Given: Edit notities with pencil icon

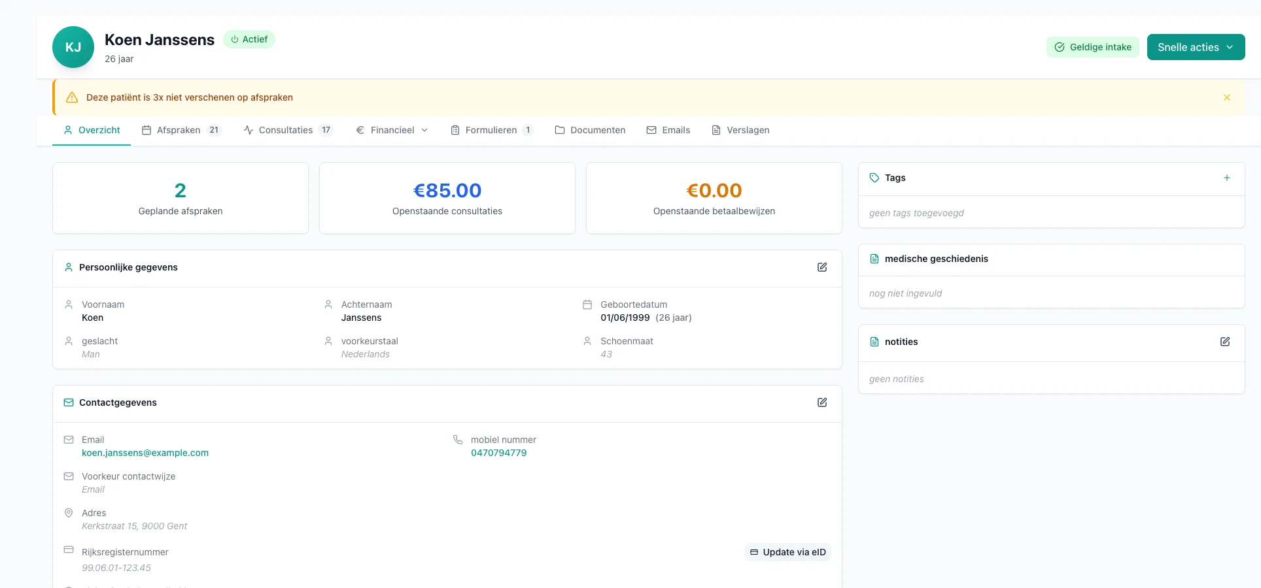Looking at the screenshot, I should tap(1225, 342).
